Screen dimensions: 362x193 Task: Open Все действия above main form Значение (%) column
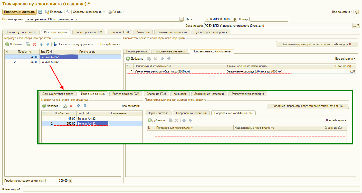point(345,59)
